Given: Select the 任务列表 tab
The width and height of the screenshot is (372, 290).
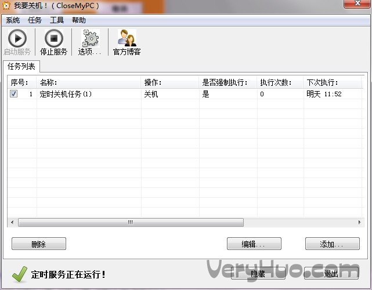Looking at the screenshot, I should click(21, 66).
